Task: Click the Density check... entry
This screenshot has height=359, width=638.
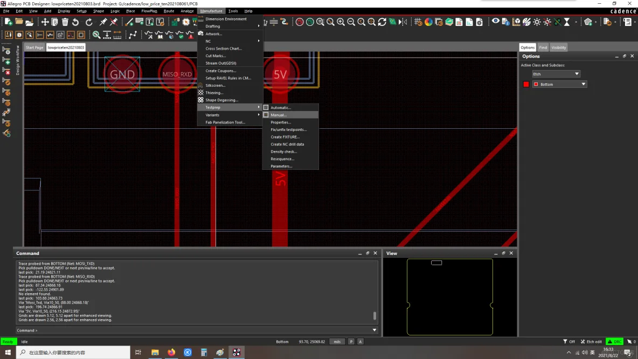Action: pos(290,151)
